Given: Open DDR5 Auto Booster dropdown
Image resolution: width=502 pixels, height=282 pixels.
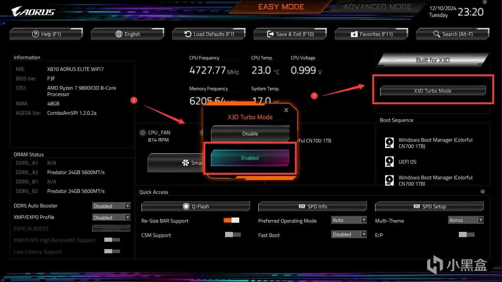Looking at the screenshot, I should pyautogui.click(x=111, y=206).
